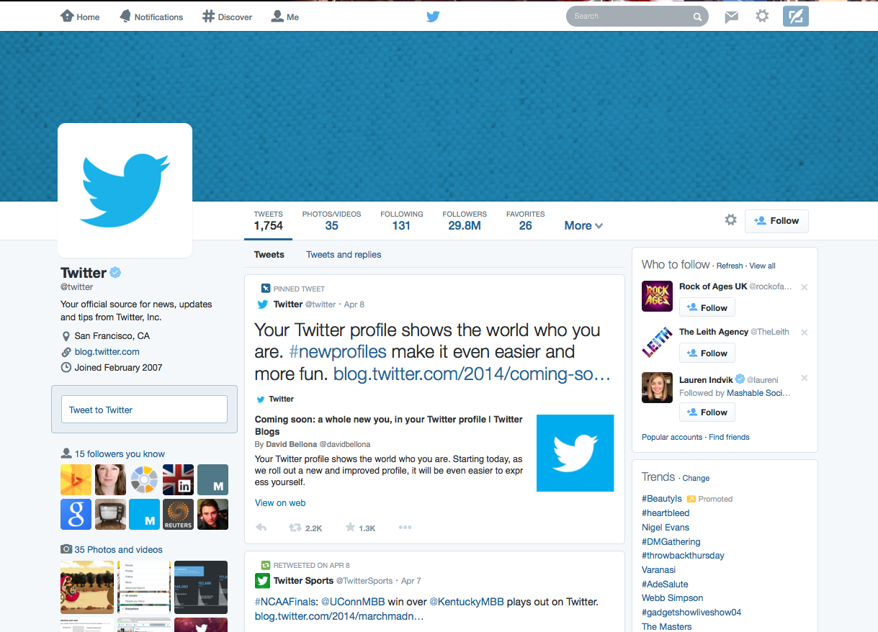Open settings gear in top bar
The width and height of the screenshot is (878, 632).
762,16
